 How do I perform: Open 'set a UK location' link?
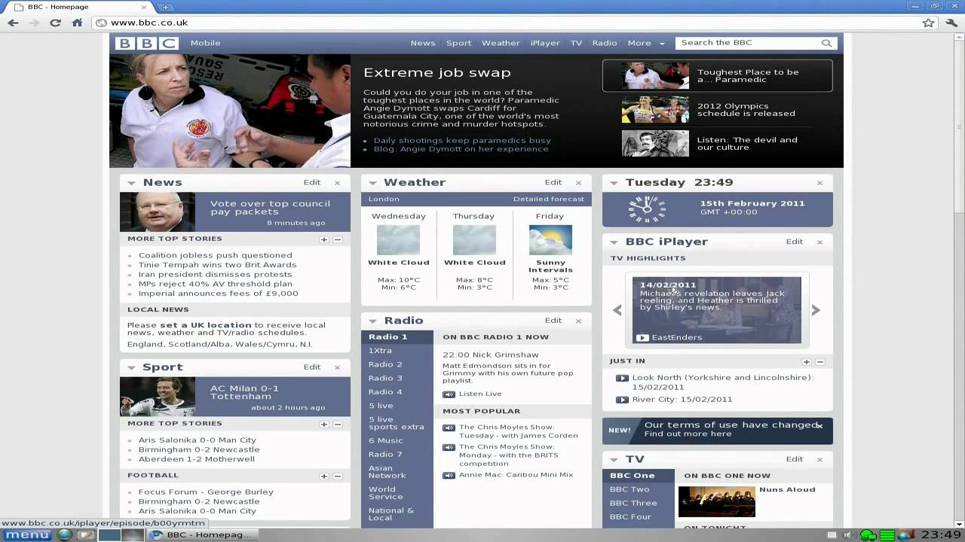pyautogui.click(x=206, y=325)
